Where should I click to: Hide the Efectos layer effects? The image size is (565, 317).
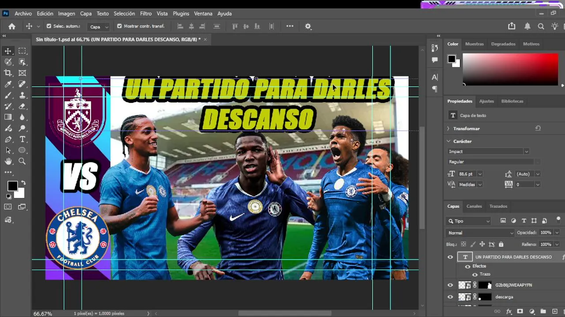(x=467, y=266)
